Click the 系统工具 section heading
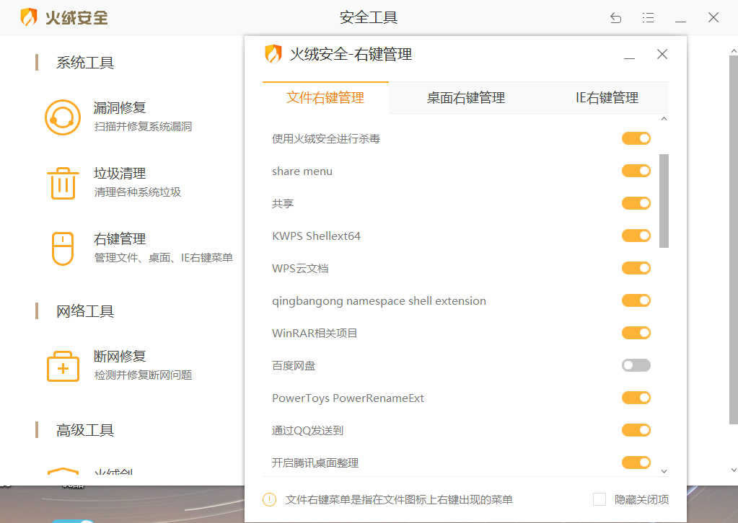This screenshot has height=523, width=738. [85, 63]
